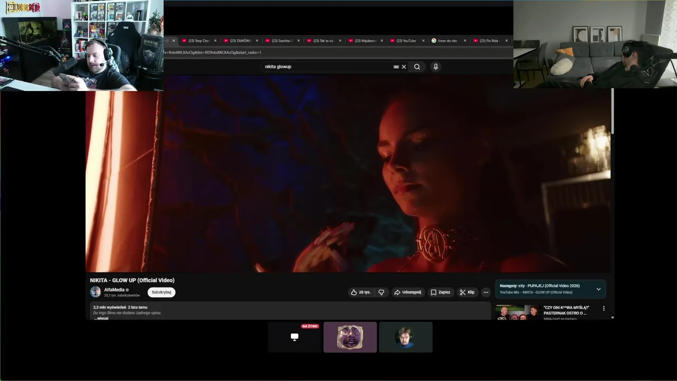Clear the search text with X
677x381 pixels.
pyautogui.click(x=404, y=67)
